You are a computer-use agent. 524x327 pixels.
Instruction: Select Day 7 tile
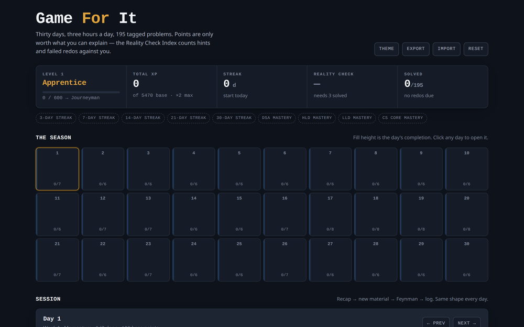(x=330, y=169)
